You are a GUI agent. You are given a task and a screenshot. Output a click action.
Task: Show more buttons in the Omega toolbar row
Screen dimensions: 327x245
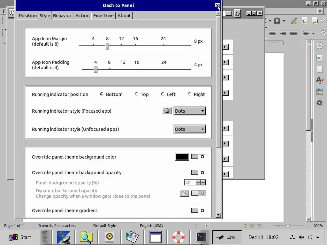[323, 20]
